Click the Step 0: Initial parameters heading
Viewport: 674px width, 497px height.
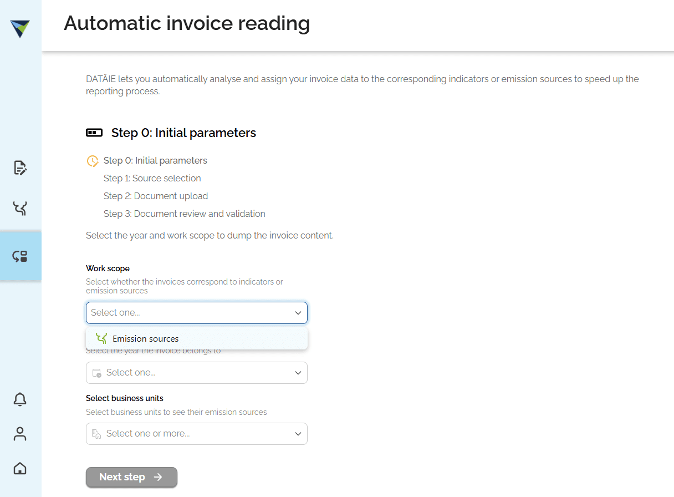tap(183, 133)
